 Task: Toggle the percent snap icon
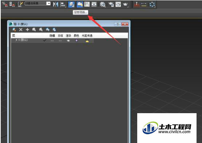pyautogui.click(x=5, y=4)
